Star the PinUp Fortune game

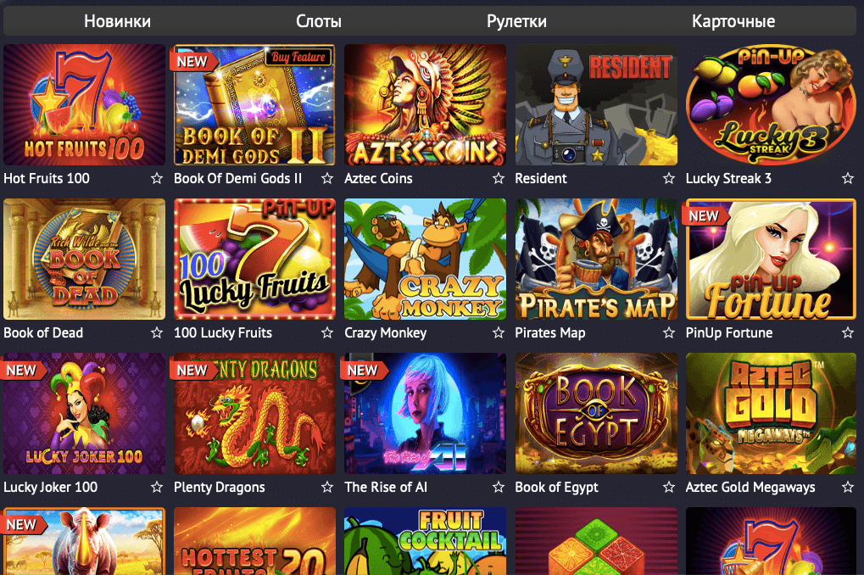click(x=848, y=332)
